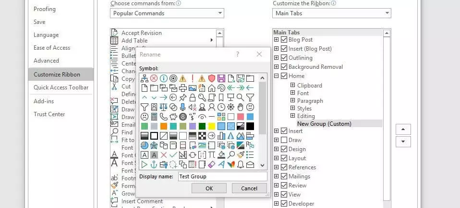
Task: Choose the yellow square swatch
Action: (x=212, y=126)
